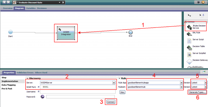Click the variable icon next to SOAP Port

pos(38,87)
